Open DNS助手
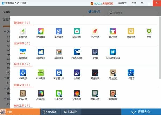Viewport: 161px width, 115px height. 41,75
